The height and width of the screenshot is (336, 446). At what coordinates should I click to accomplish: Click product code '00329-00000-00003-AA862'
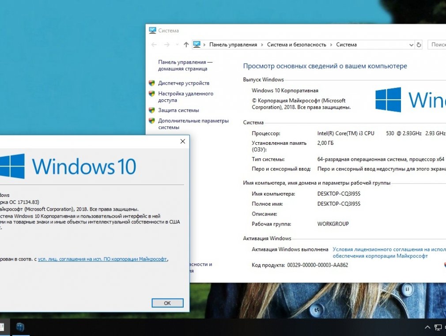[x=317, y=265]
